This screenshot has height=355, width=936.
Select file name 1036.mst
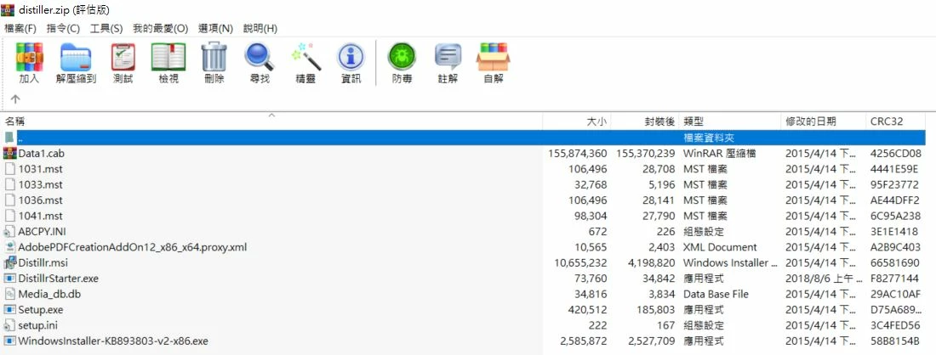[x=41, y=200]
